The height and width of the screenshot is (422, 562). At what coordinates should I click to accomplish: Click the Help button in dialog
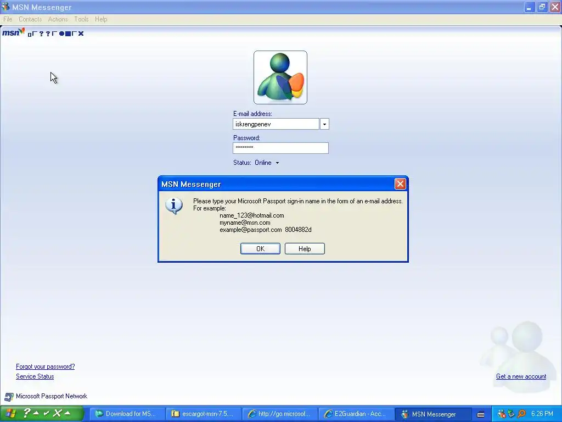tap(305, 249)
